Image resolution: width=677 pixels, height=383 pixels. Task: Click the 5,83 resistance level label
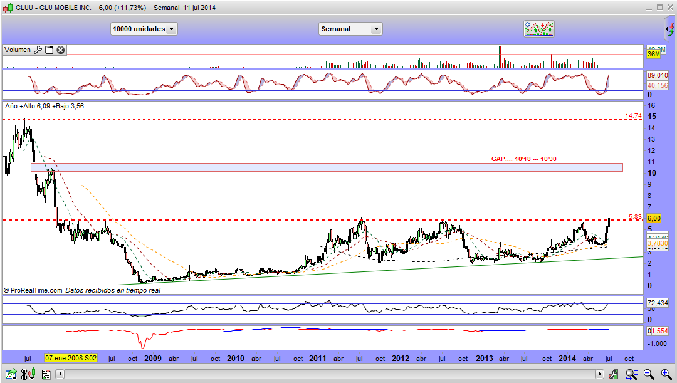(635, 217)
